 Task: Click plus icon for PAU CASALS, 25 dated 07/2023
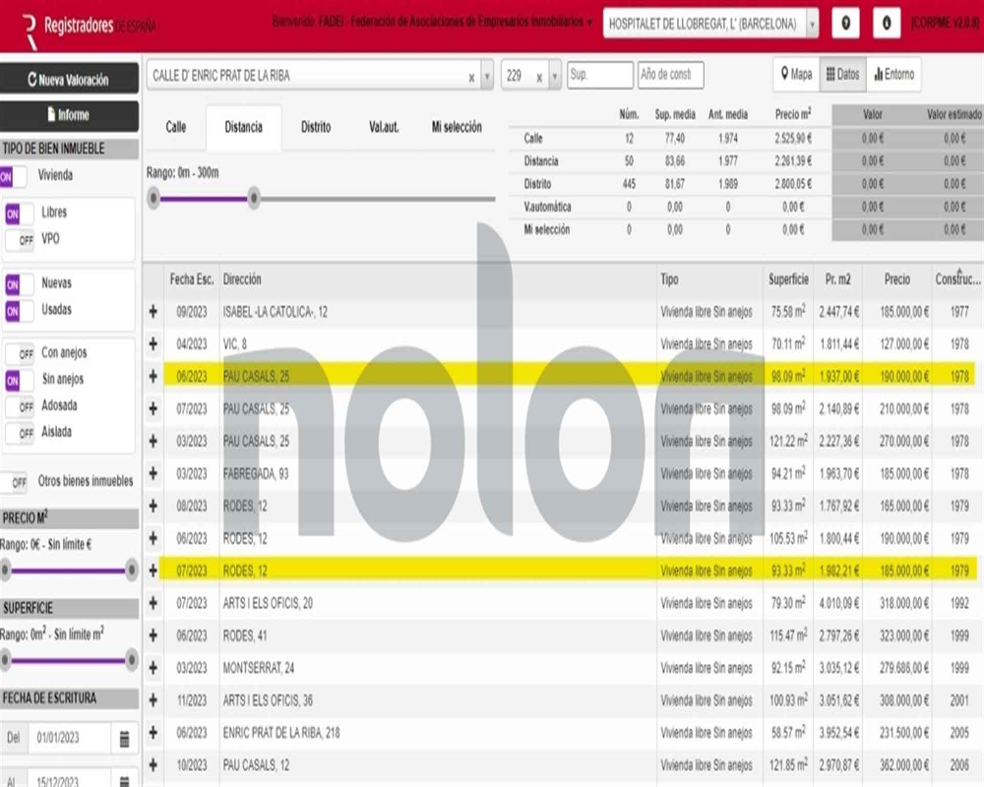click(154, 408)
